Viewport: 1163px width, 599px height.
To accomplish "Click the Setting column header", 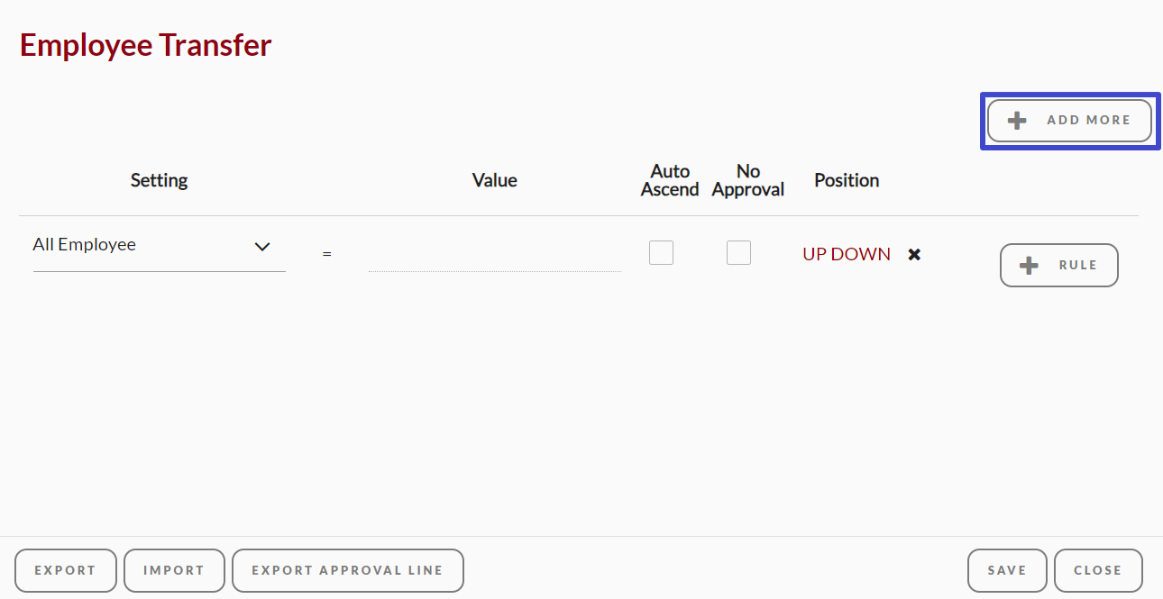I will pyautogui.click(x=159, y=180).
